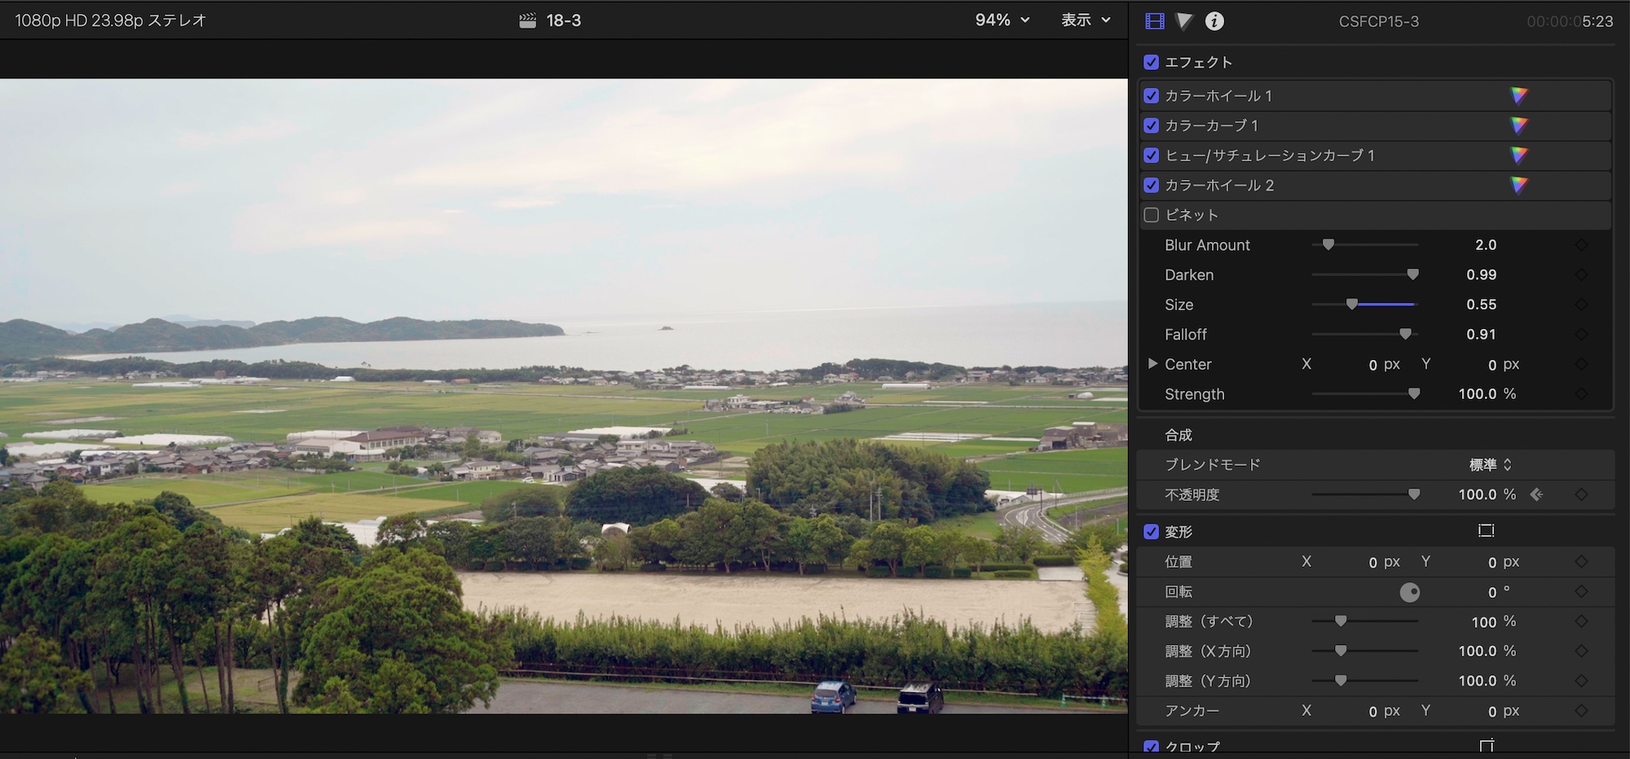Screen dimensions: 1630x759
Task: Open the Color inspector triangle icon
Action: (x=1184, y=21)
